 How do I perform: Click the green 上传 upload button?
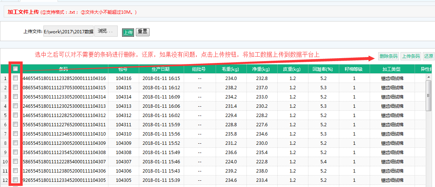(128, 32)
